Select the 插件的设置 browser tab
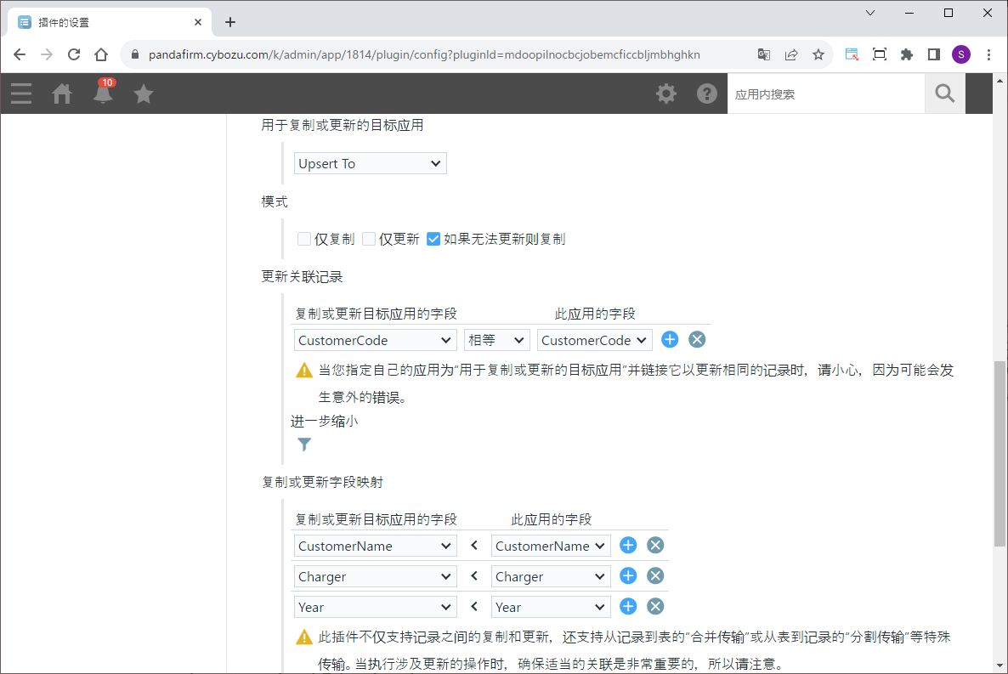Image resolution: width=1008 pixels, height=674 pixels. click(102, 22)
